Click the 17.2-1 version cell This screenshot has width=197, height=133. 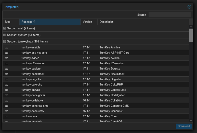coord(86,74)
